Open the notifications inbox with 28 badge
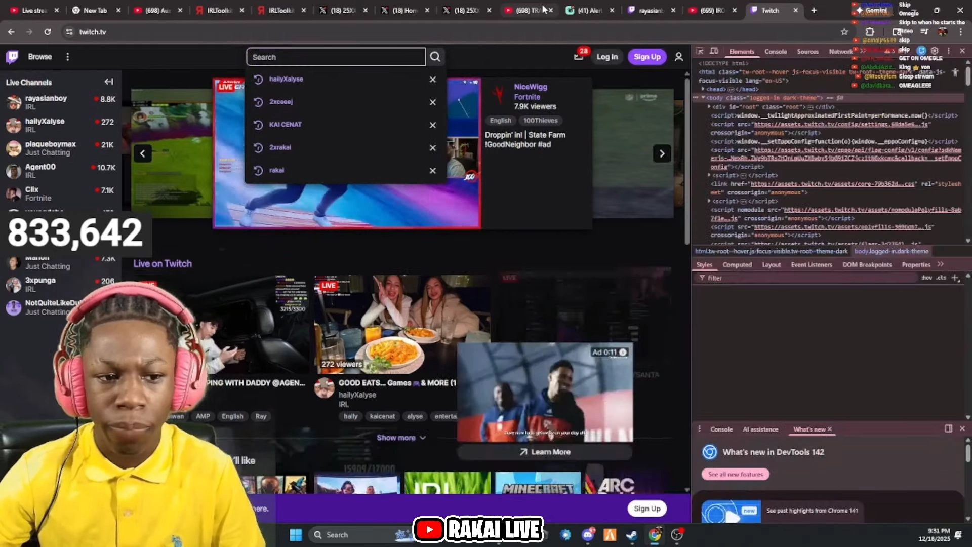972x547 pixels. (579, 56)
